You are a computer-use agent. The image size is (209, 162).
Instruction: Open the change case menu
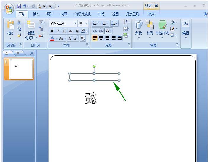click(62, 39)
